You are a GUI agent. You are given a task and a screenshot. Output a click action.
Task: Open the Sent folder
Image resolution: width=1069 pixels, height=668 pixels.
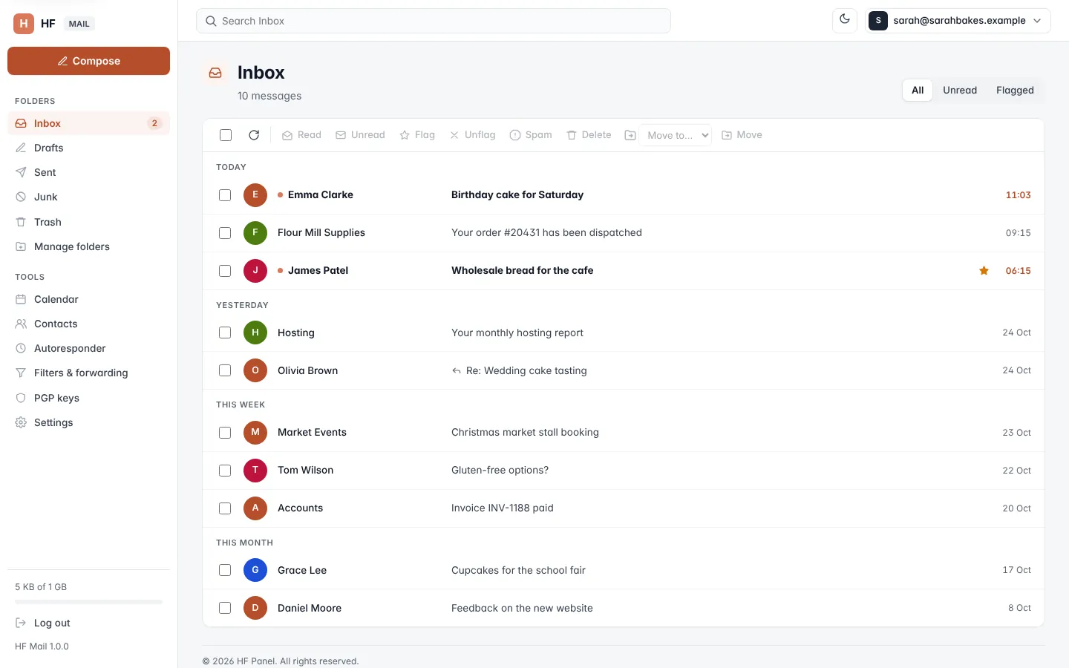coord(88,172)
